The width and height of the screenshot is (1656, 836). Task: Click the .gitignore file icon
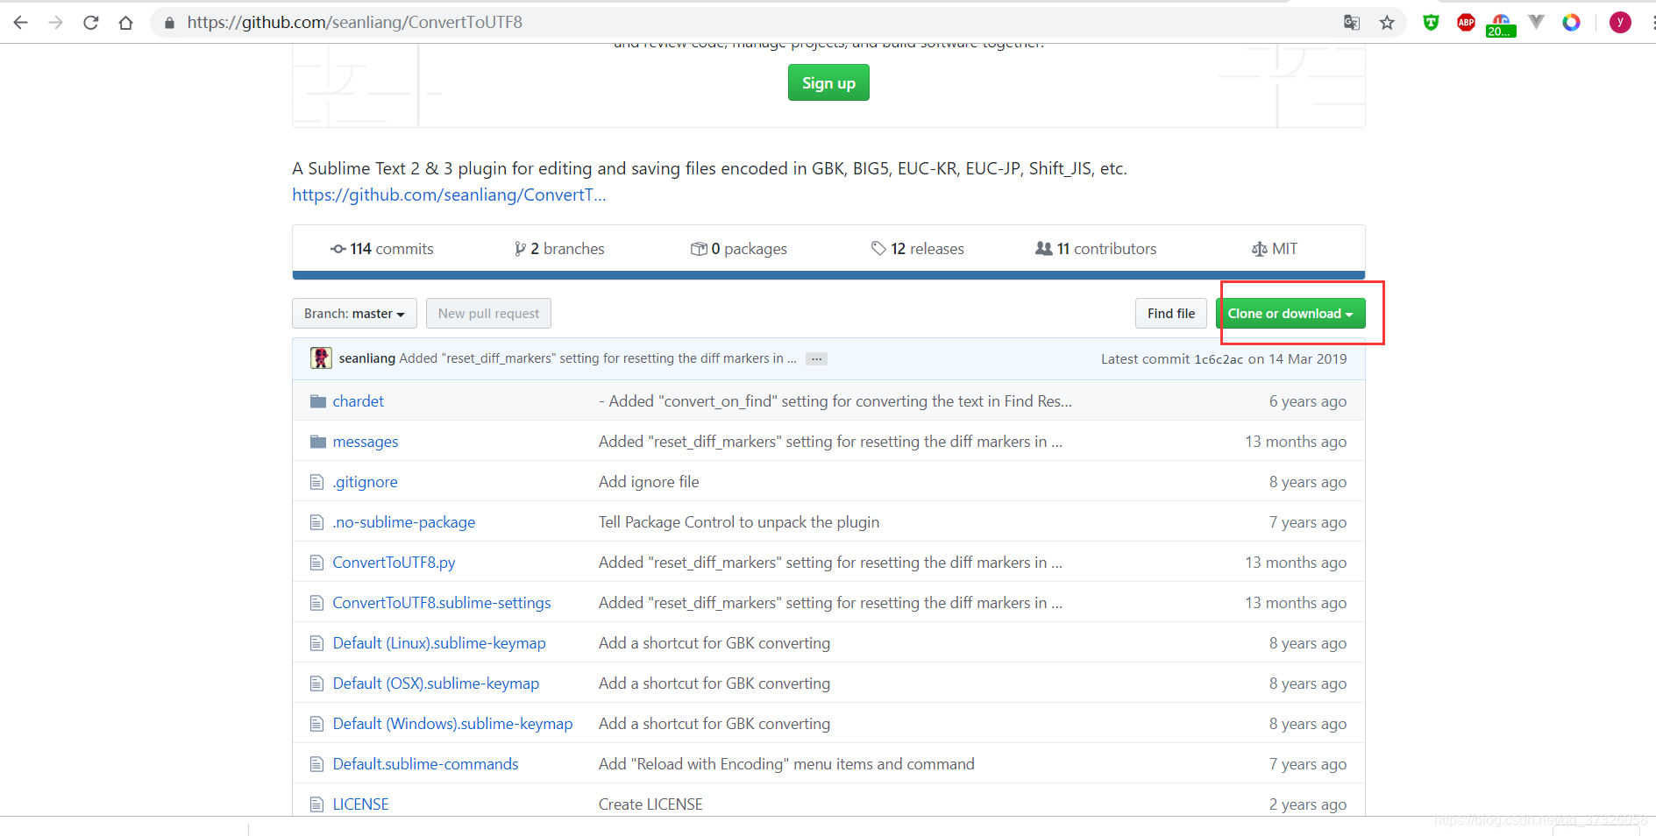317,482
